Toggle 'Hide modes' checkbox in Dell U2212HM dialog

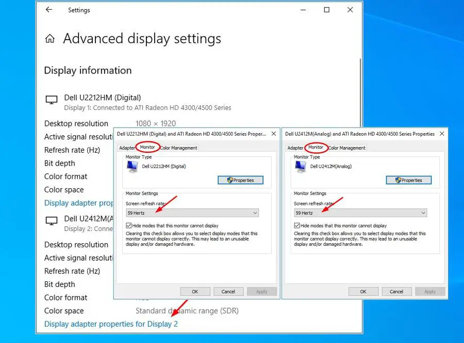click(x=129, y=226)
